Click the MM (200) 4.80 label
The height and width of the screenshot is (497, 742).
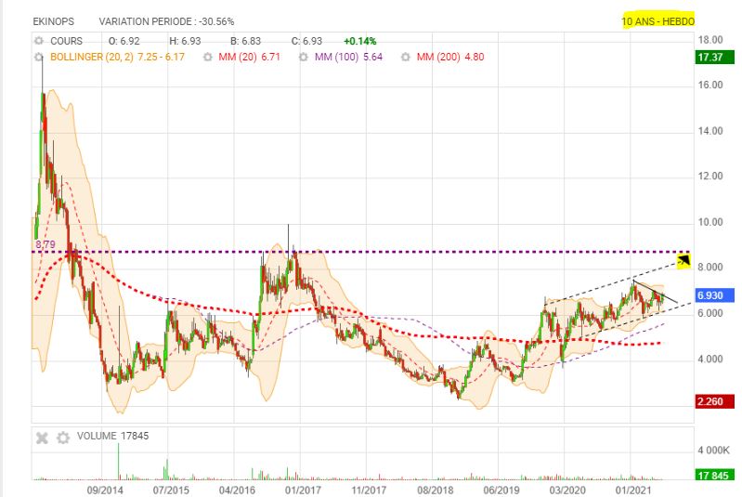450,58
